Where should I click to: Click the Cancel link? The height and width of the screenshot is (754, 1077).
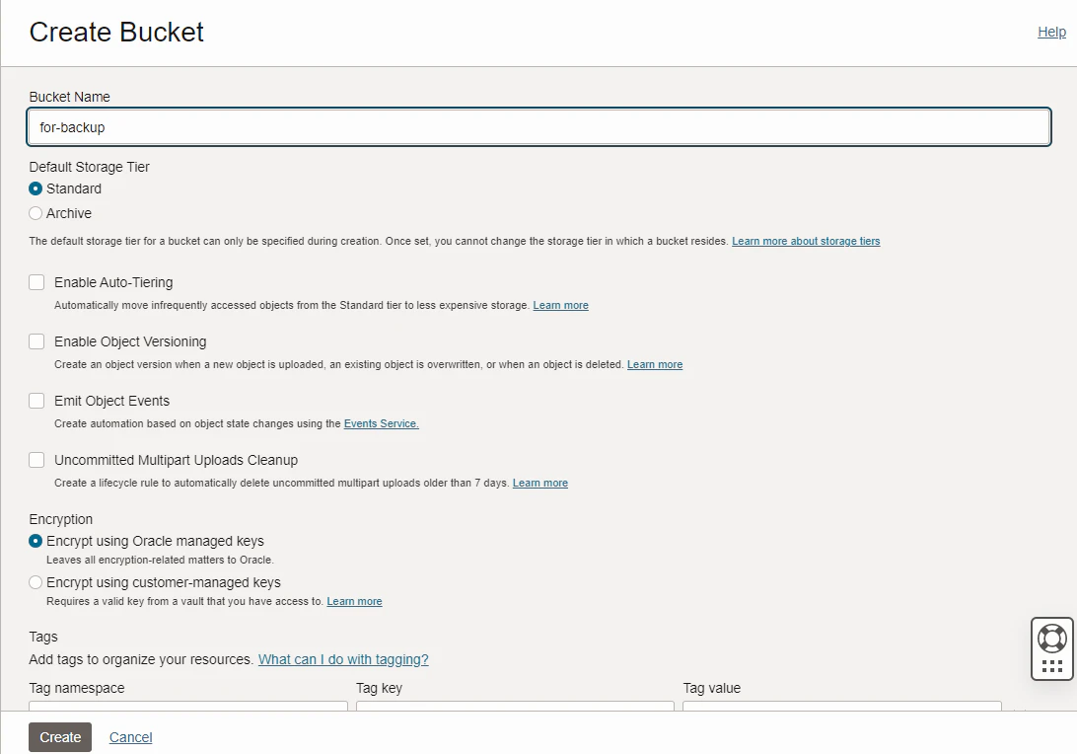(x=130, y=737)
